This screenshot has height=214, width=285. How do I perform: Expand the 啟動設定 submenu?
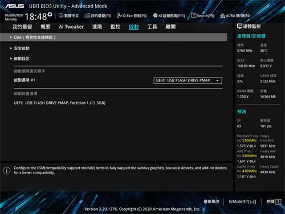pos(22,59)
